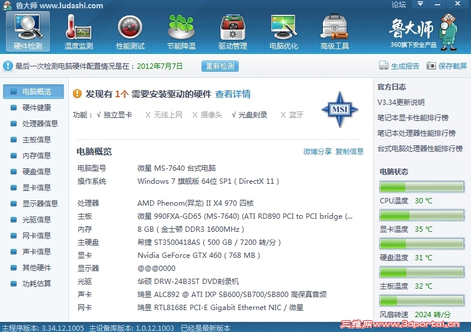Click the 无线上网 feature indicator
The width and height of the screenshot is (471, 332).
click(x=164, y=115)
